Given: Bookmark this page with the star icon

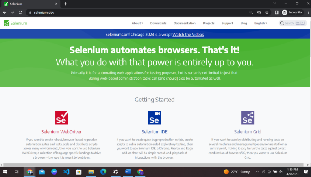Looking at the screenshot, I should coord(267,12).
